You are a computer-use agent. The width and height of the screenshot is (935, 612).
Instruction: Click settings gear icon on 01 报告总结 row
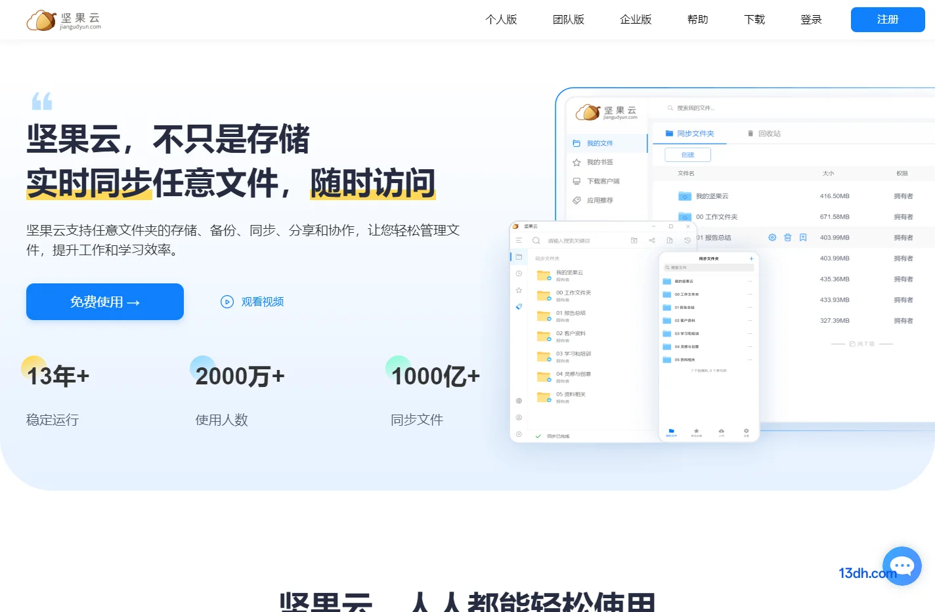click(772, 237)
